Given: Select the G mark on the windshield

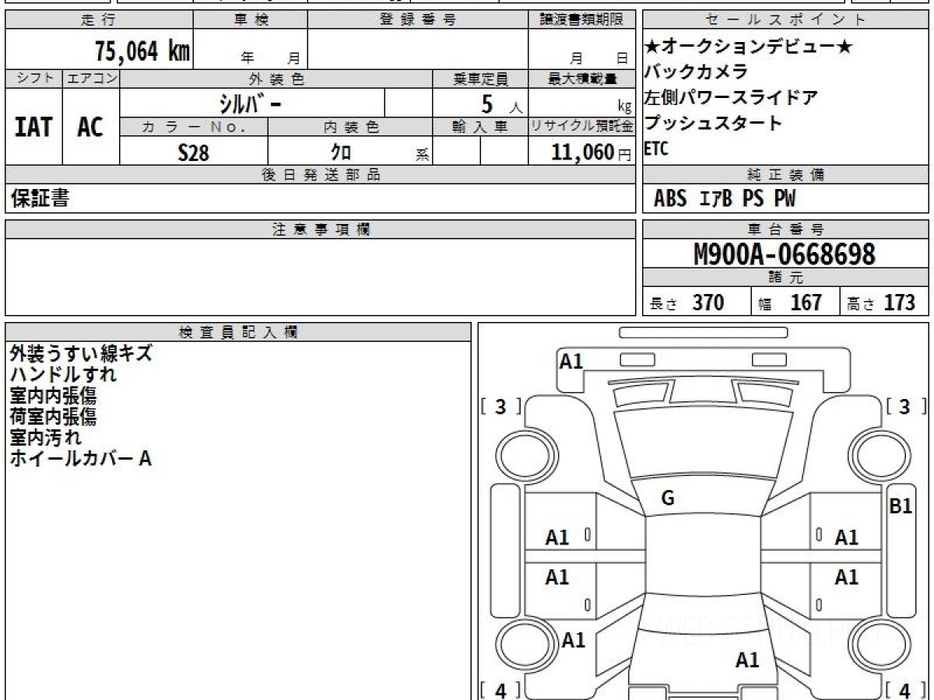Looking at the screenshot, I should [x=668, y=499].
